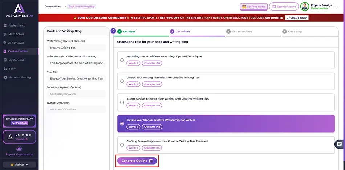Choose 'Crafting Compelling Narratives' title option
The image size is (345, 170).
click(122, 145)
